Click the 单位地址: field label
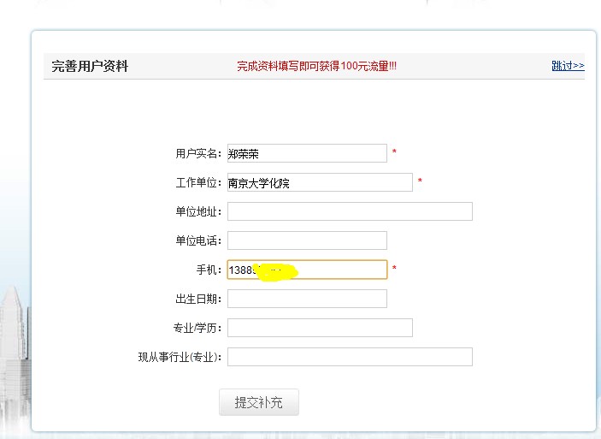The image size is (601, 439). click(x=198, y=211)
